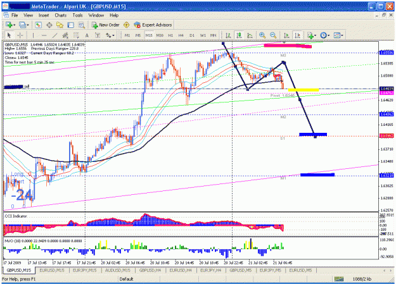Switch to the EURJPY,M15 chart tab
This screenshot has height=284, width=396.
[85, 270]
